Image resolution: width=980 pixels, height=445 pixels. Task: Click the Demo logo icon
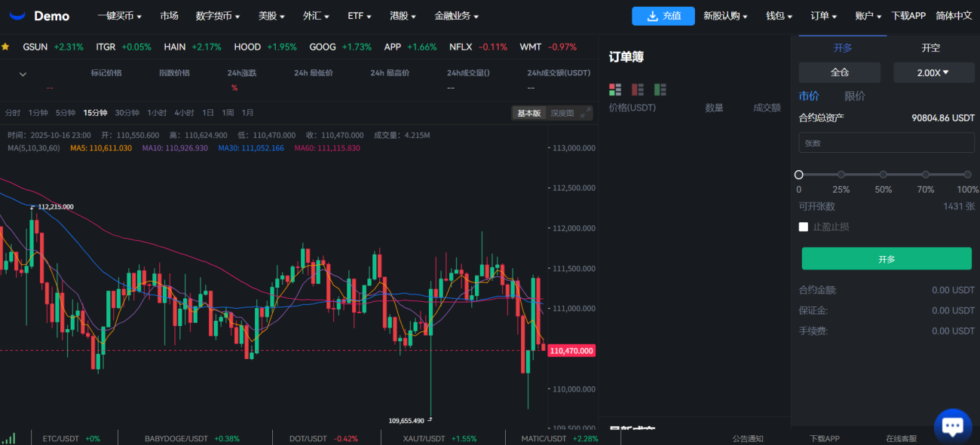(17, 16)
